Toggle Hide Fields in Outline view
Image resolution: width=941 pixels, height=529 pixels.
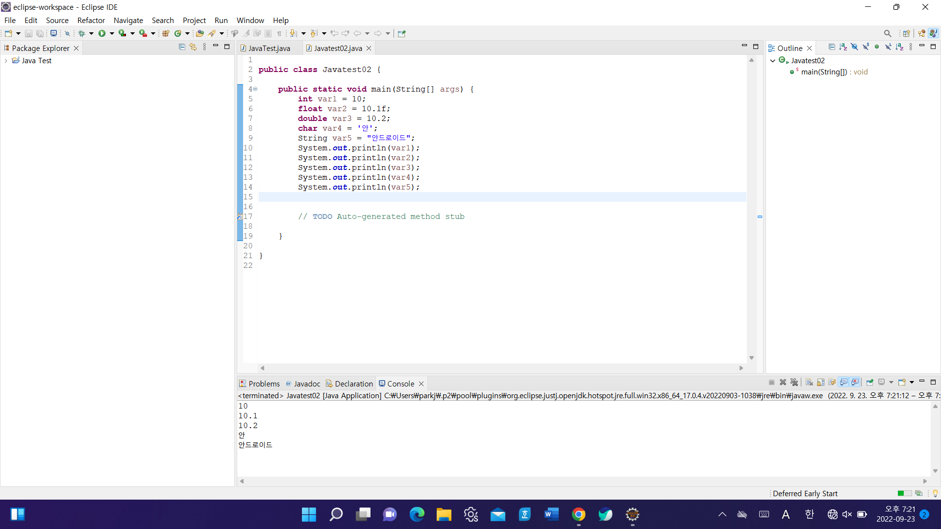click(x=854, y=47)
